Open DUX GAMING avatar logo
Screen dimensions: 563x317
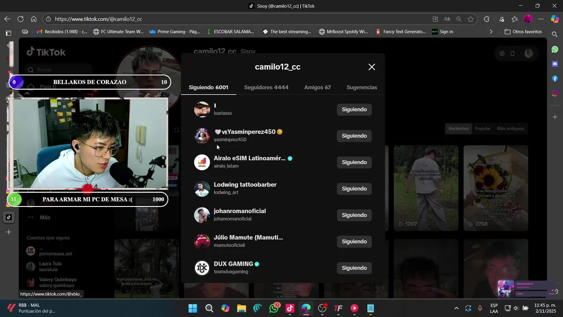click(202, 268)
